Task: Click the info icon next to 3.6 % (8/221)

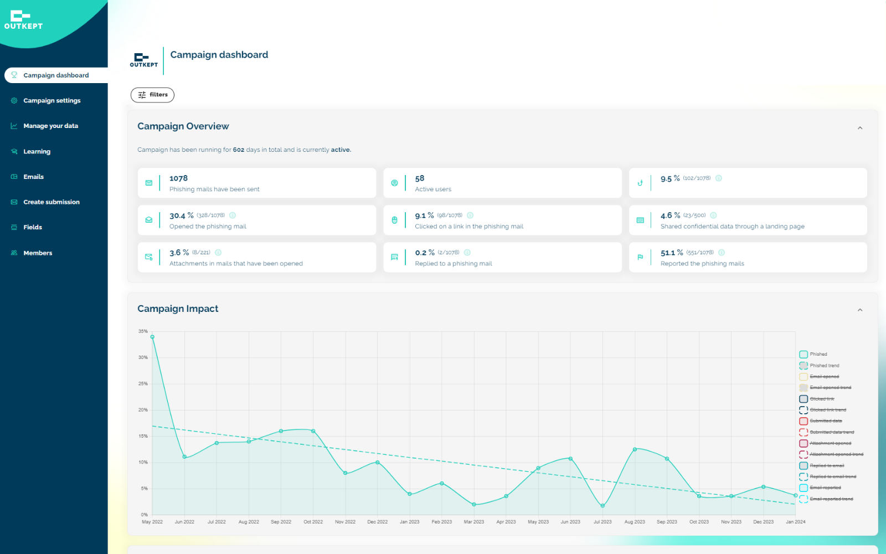Action: 218,253
